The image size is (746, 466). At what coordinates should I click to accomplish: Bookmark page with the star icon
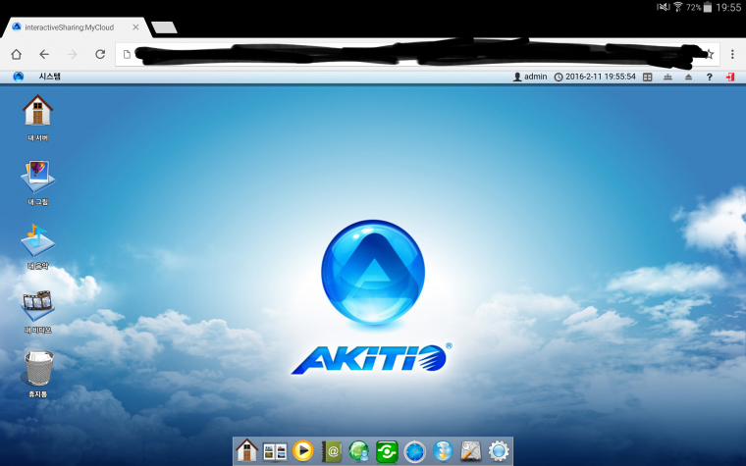point(710,54)
